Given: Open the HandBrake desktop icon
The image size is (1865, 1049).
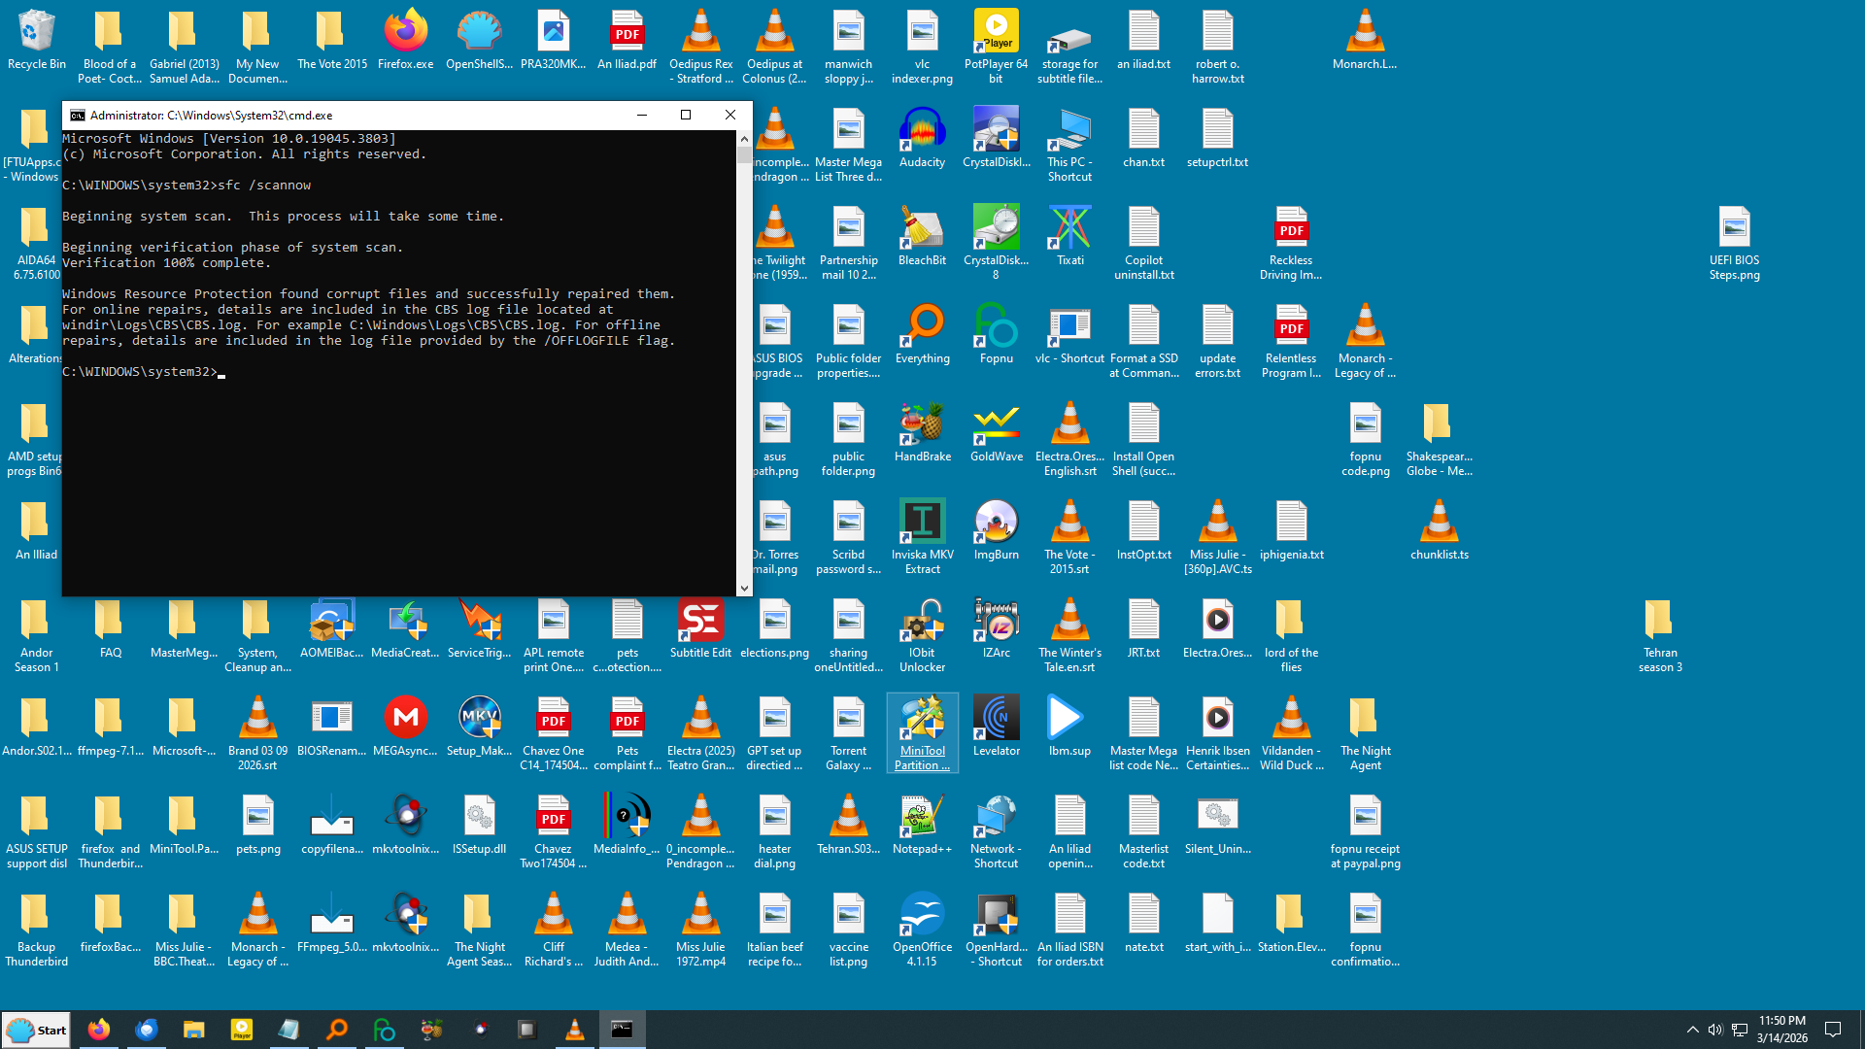Looking at the screenshot, I should [x=921, y=425].
